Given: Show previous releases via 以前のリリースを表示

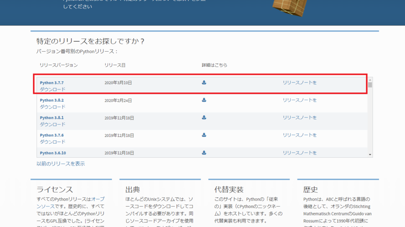Looking at the screenshot, I should pos(61,164).
